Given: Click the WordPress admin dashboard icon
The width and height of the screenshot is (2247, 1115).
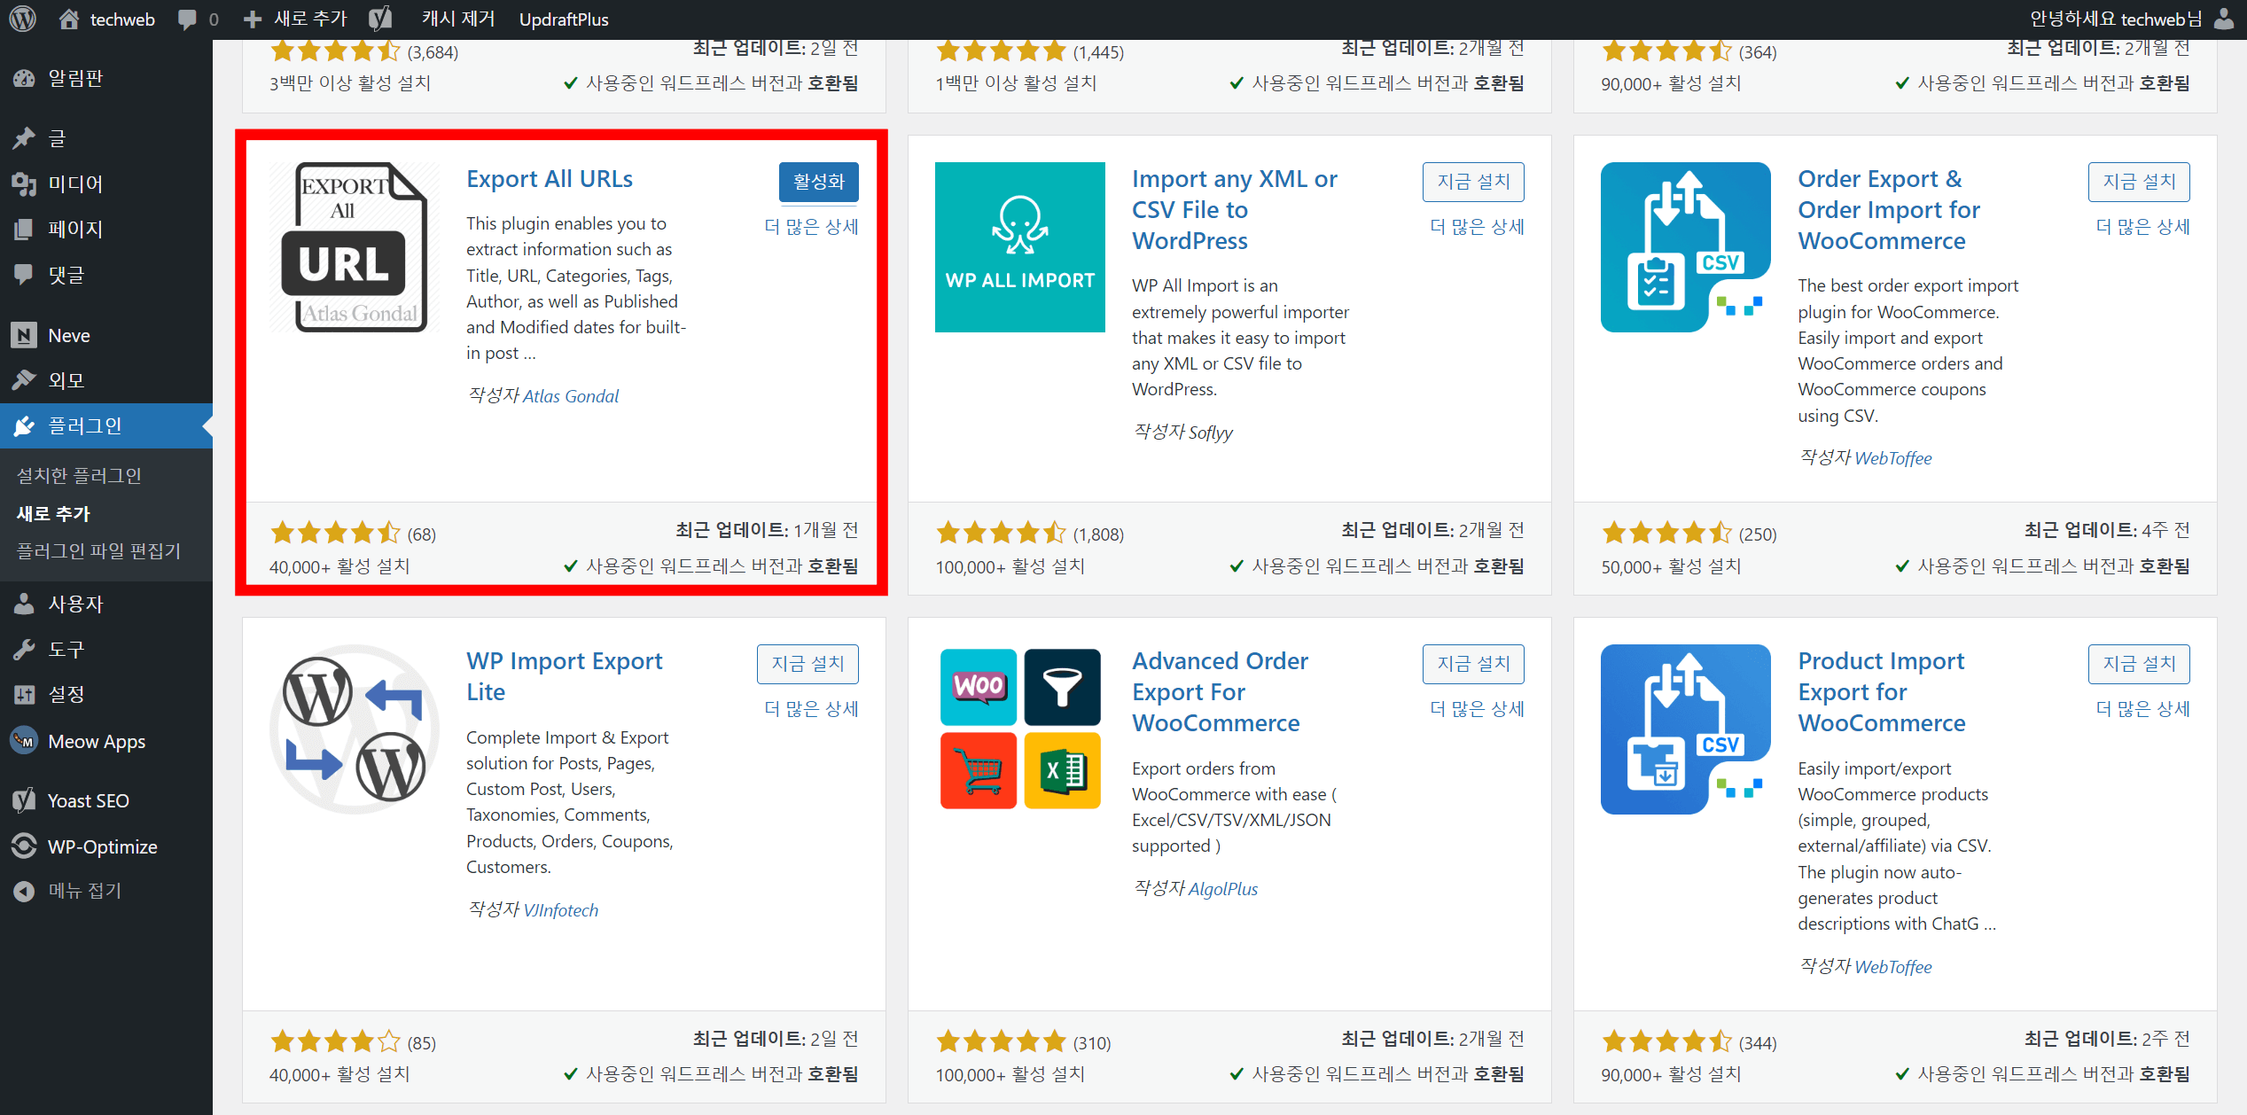Looking at the screenshot, I should pyautogui.click(x=24, y=19).
